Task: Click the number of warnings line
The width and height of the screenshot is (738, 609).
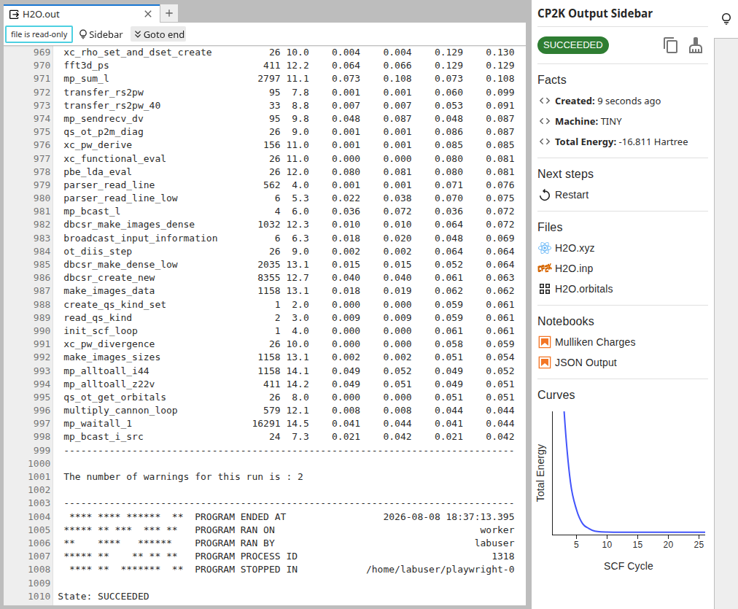Action: click(x=183, y=477)
